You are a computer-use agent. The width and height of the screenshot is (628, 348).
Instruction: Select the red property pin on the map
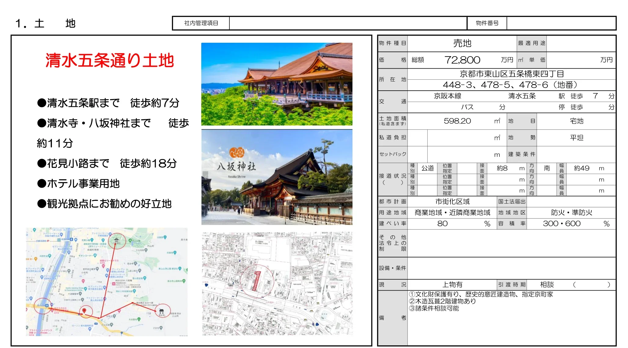pos(84,311)
